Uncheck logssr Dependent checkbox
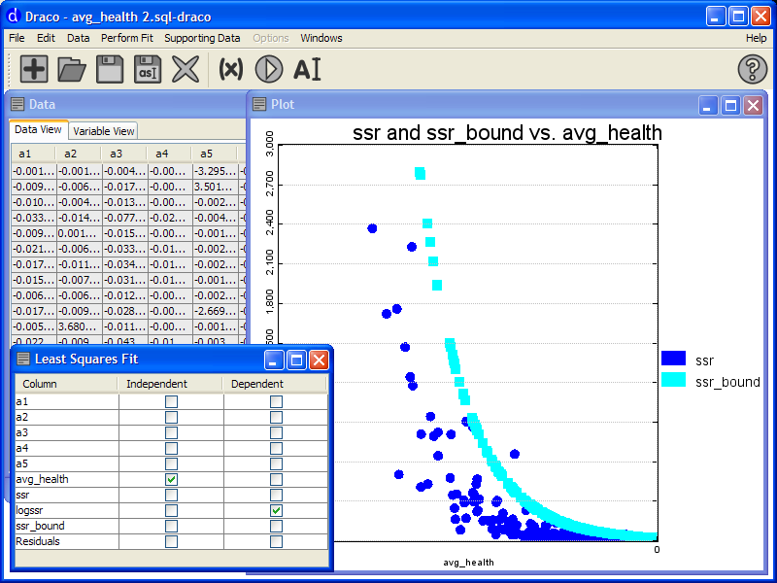The width and height of the screenshot is (777, 583). click(x=276, y=510)
